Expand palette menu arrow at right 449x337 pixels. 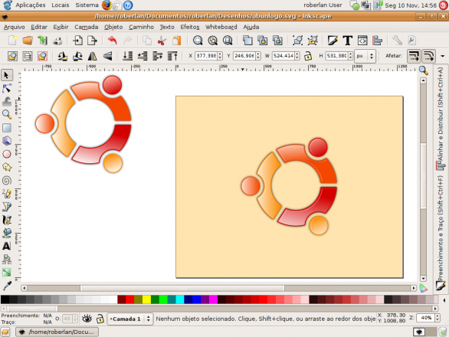[x=444, y=300]
